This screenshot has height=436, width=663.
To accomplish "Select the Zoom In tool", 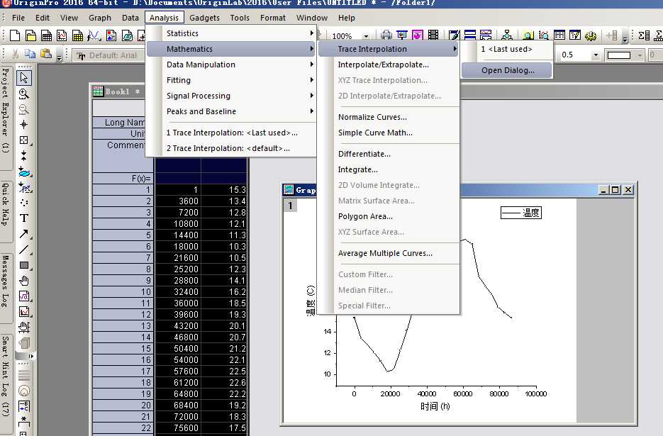I will (x=23, y=94).
